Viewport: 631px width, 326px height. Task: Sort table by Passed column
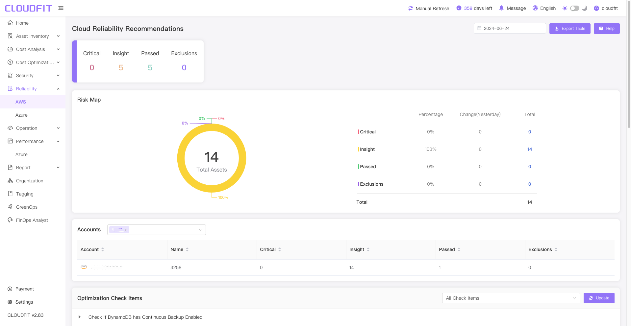(459, 249)
